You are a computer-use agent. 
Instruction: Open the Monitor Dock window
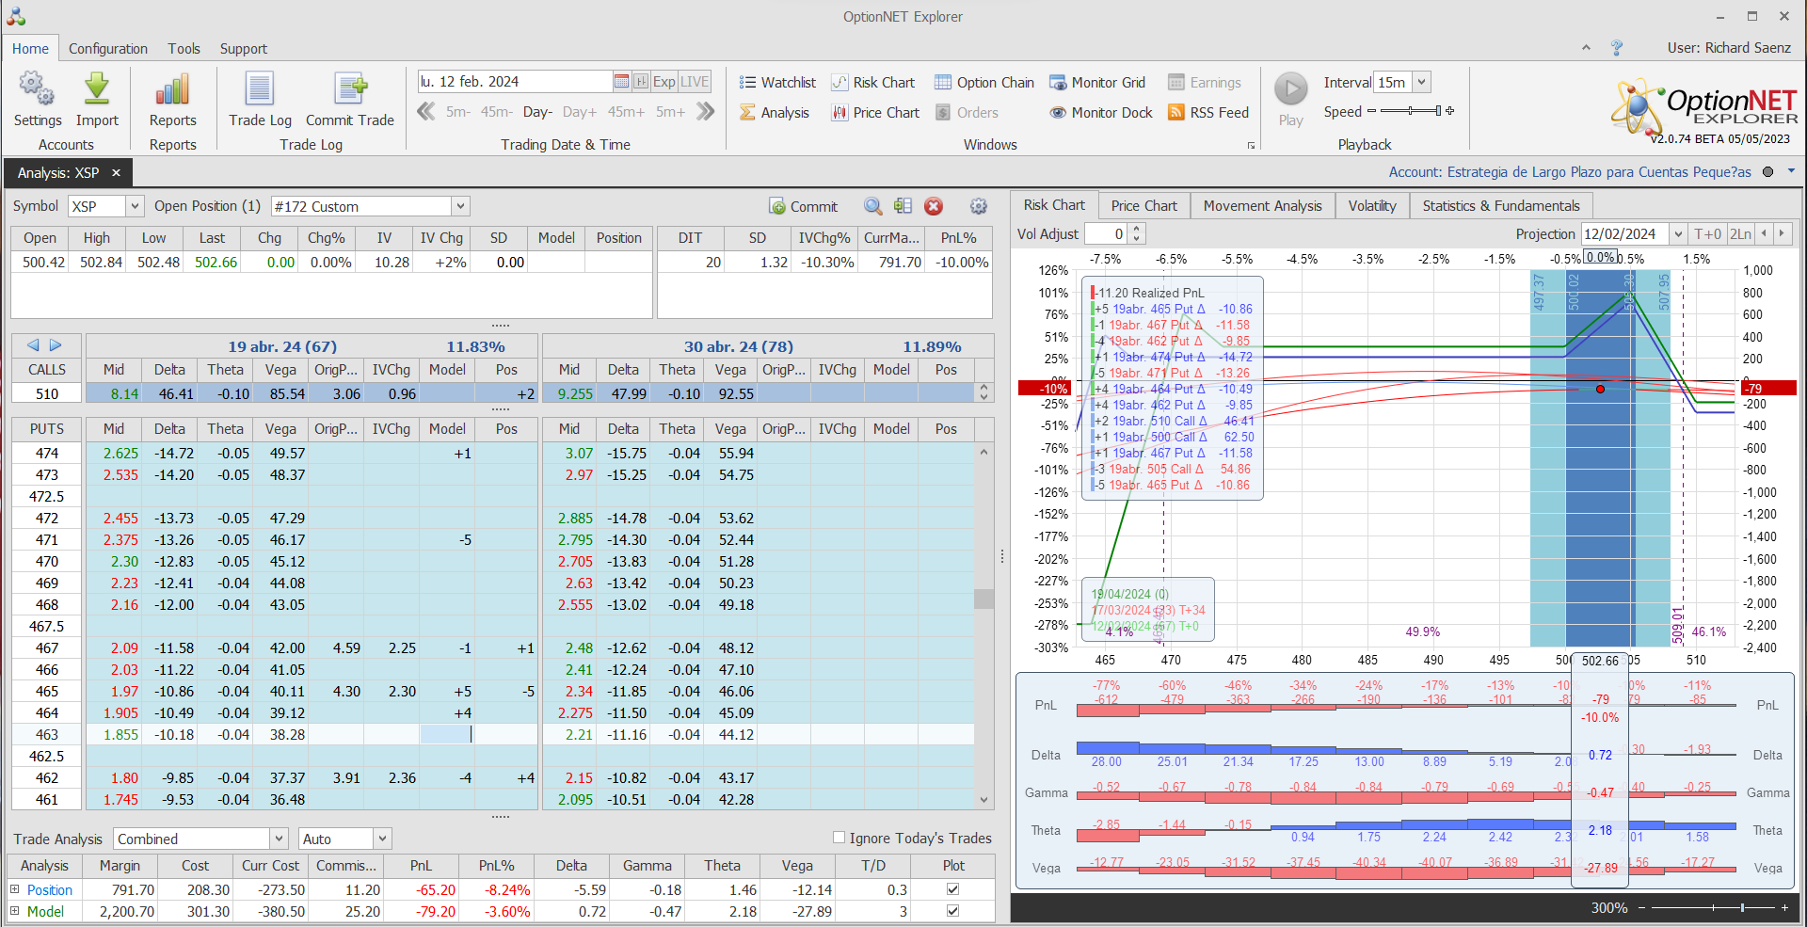(1101, 113)
